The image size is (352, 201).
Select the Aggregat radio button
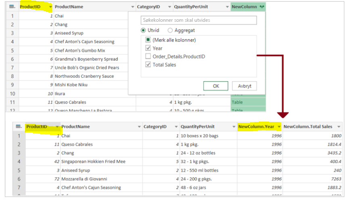point(170,30)
